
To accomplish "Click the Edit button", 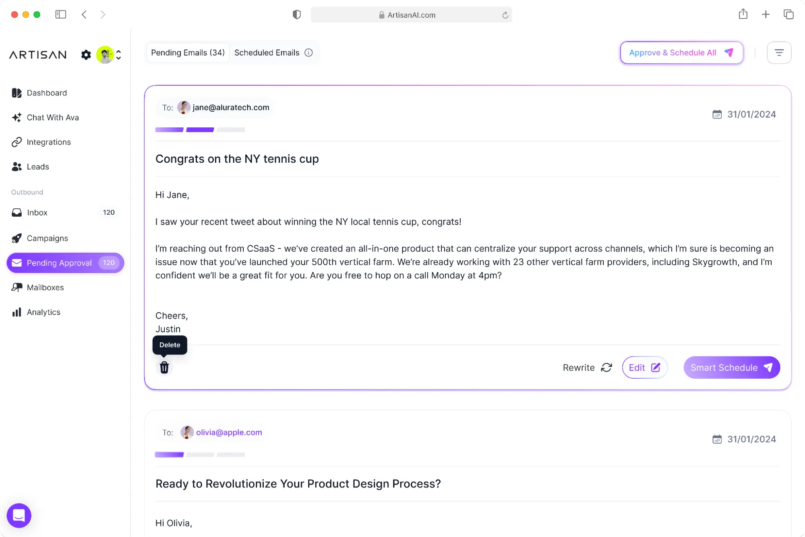I will 644,367.
